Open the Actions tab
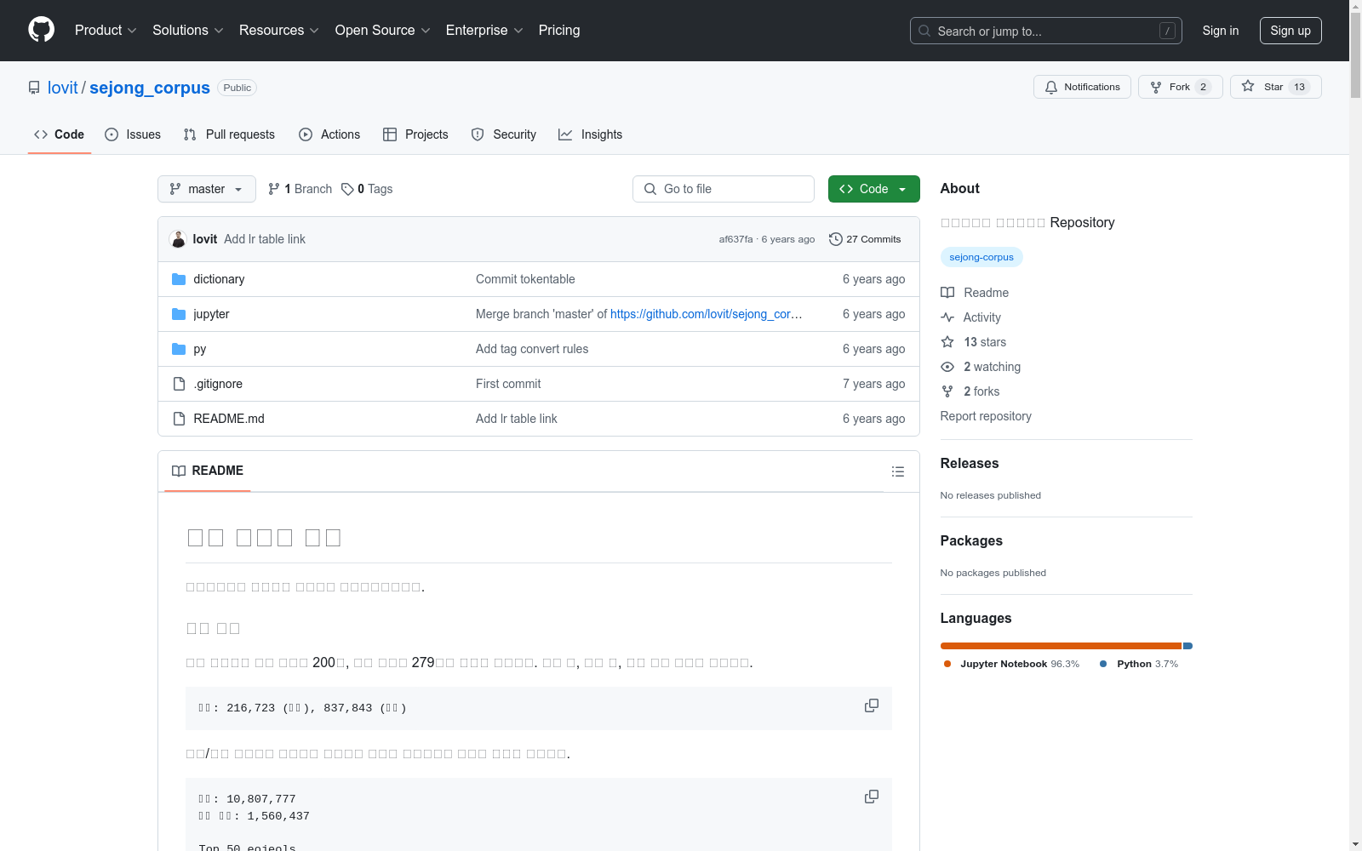Viewport: 1362px width, 851px height. point(329,134)
